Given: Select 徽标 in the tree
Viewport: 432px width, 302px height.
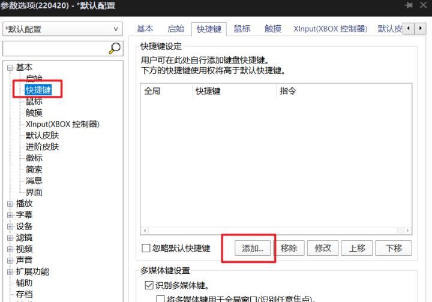Looking at the screenshot, I should [34, 158].
